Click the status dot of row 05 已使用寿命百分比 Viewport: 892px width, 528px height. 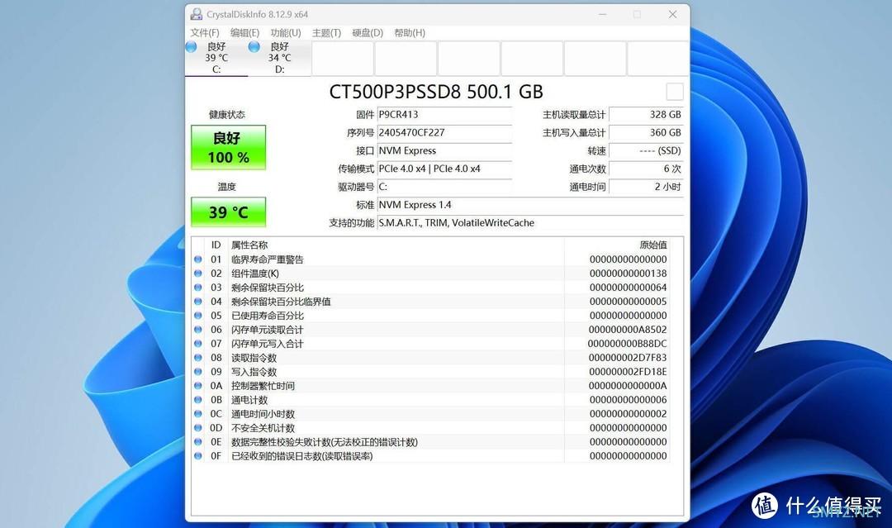198,316
